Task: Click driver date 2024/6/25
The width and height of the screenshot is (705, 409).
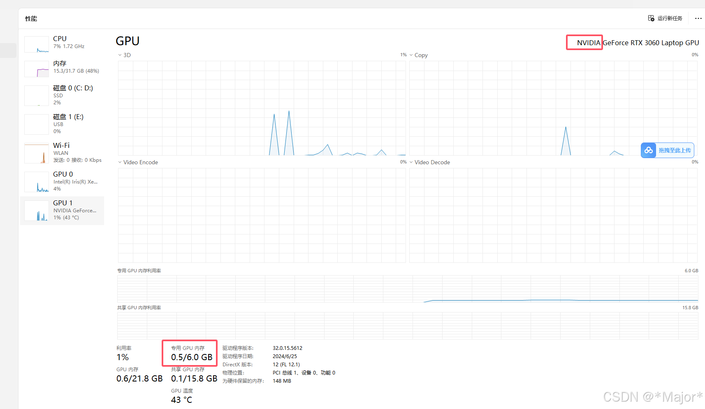Action: (285, 356)
